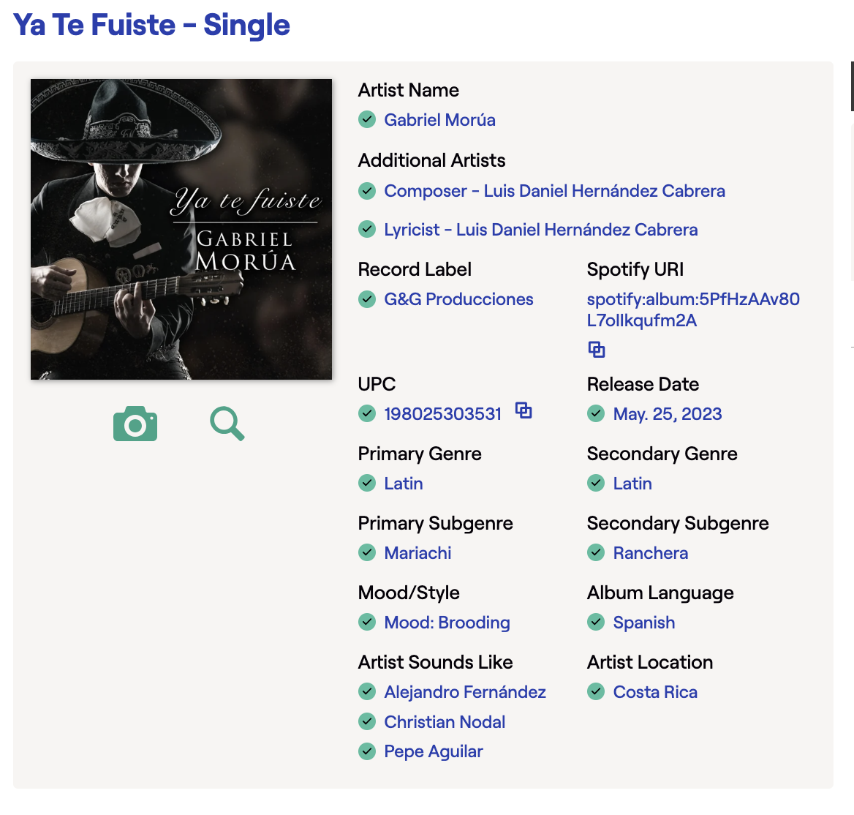
Task: Edit the Mood: Brooding value
Action: click(x=447, y=623)
